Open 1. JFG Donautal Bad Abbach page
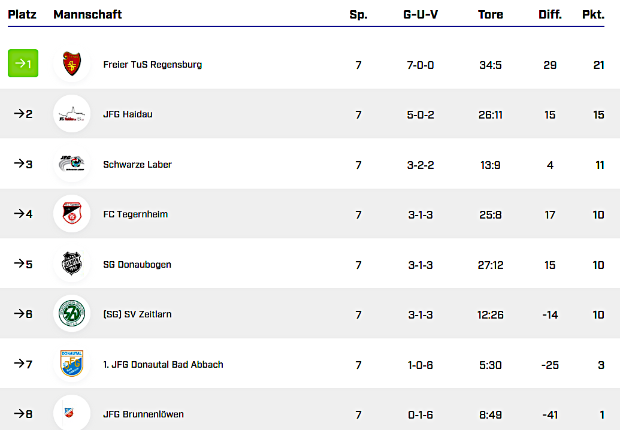Screen dimensions: 620x430 click(x=163, y=365)
